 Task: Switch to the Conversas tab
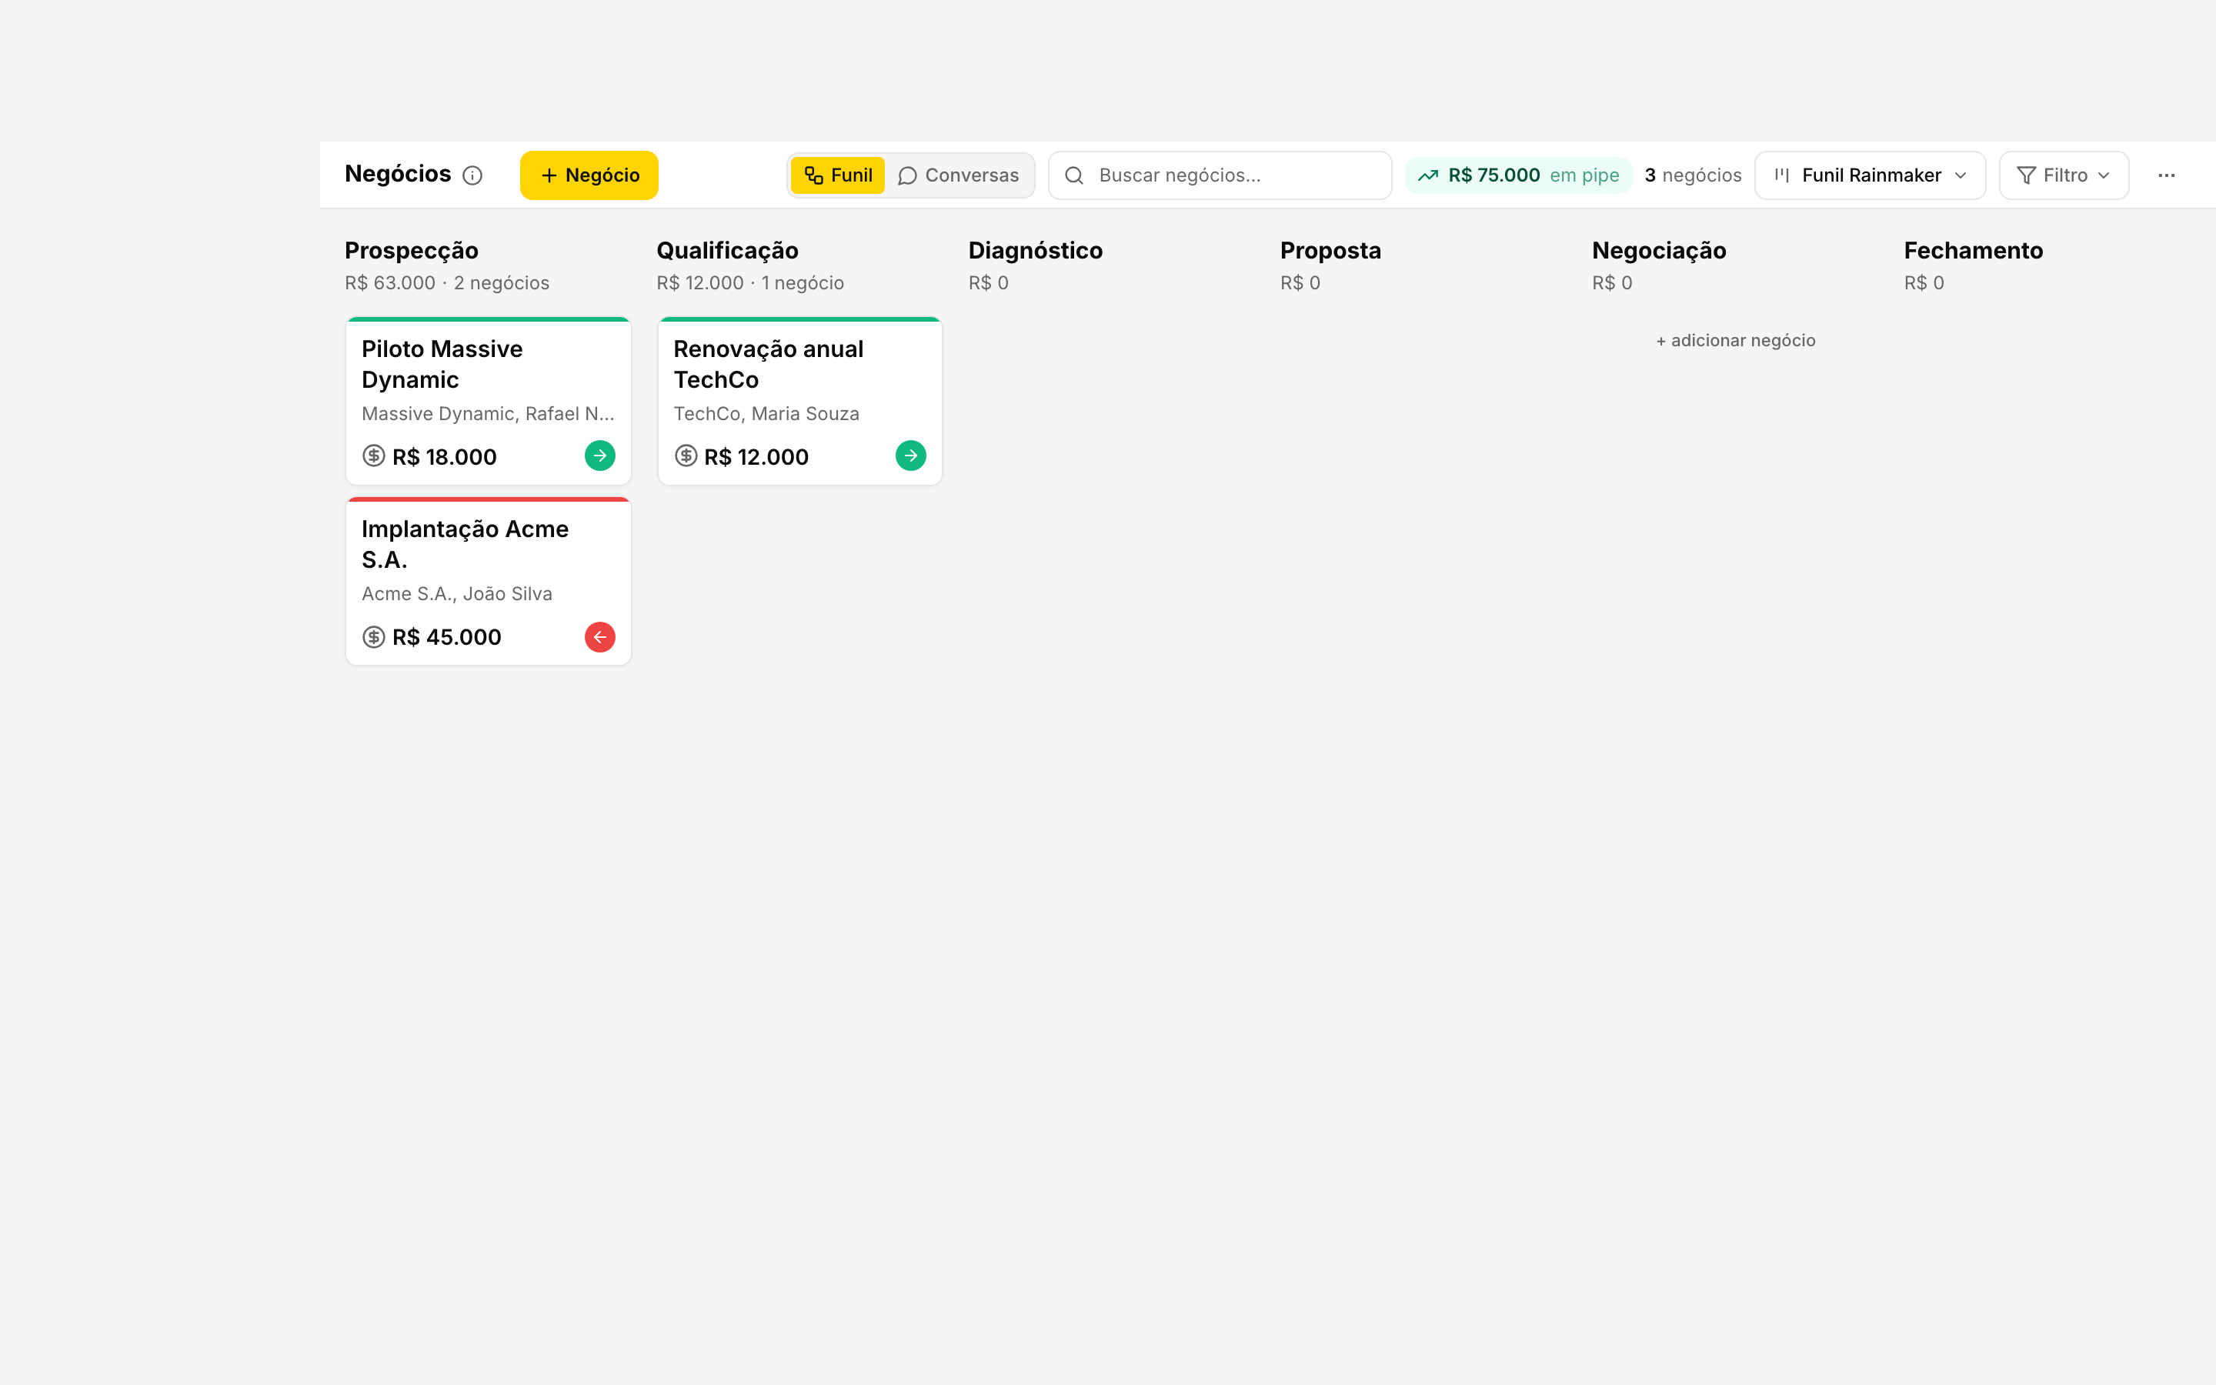959,175
